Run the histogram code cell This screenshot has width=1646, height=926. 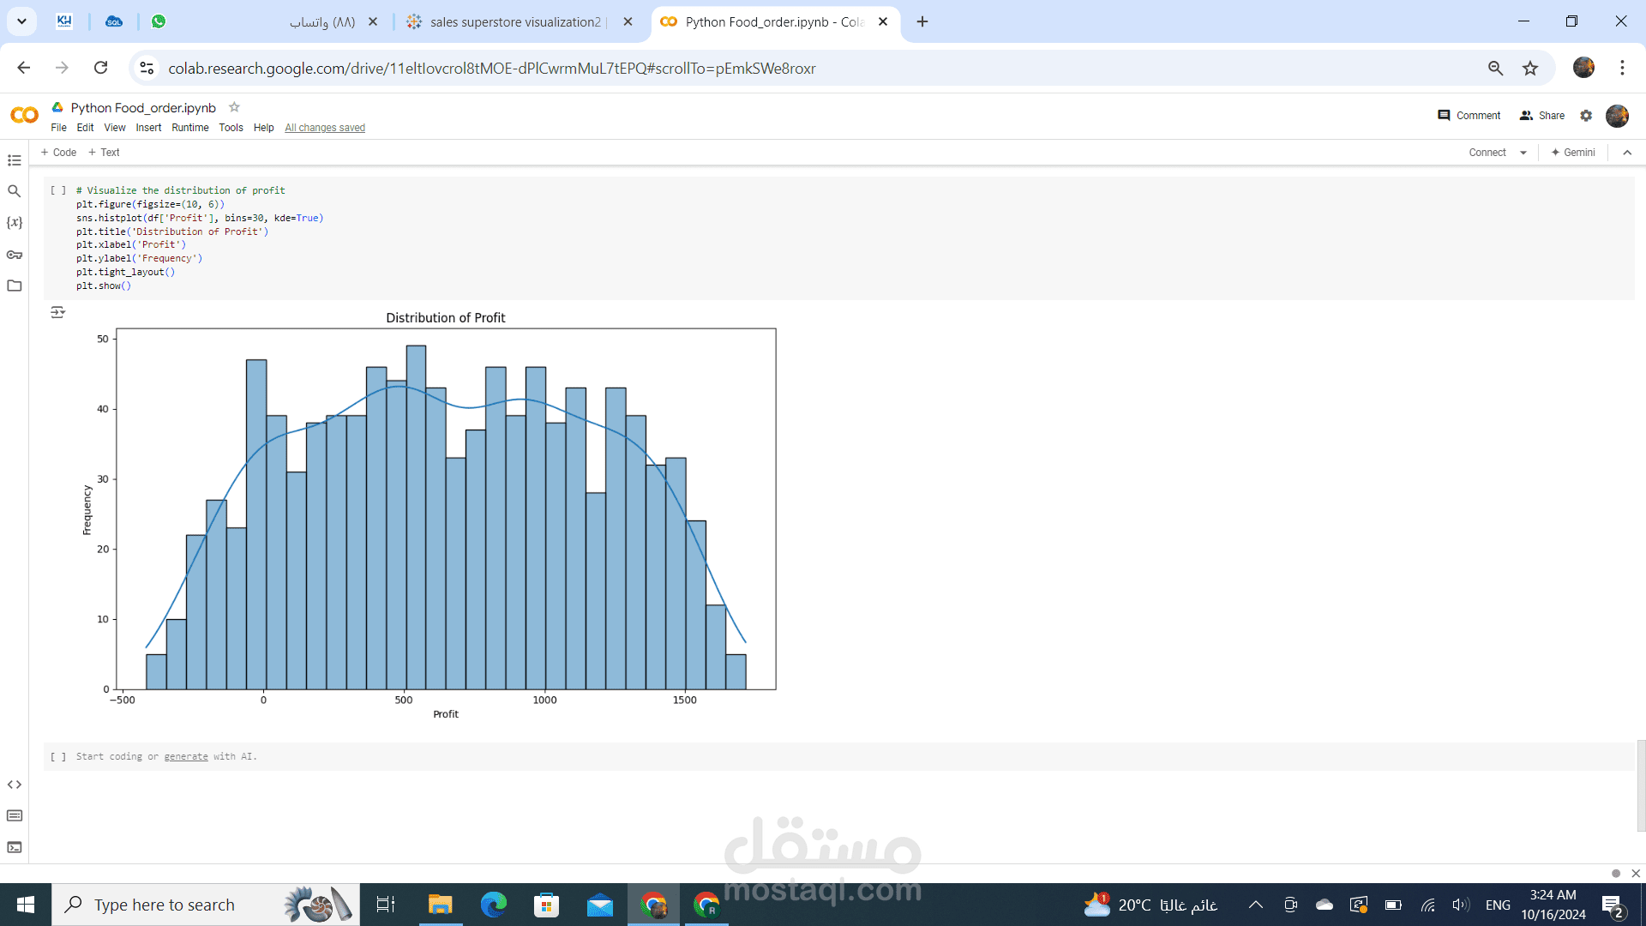pyautogui.click(x=58, y=190)
